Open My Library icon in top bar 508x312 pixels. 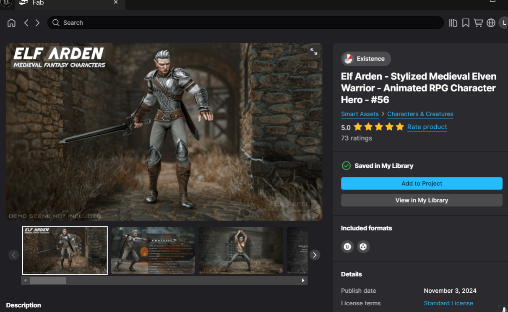[453, 23]
